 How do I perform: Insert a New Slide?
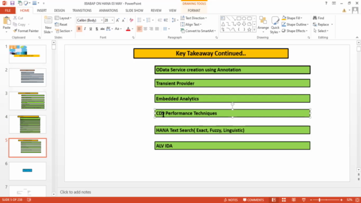(48, 25)
